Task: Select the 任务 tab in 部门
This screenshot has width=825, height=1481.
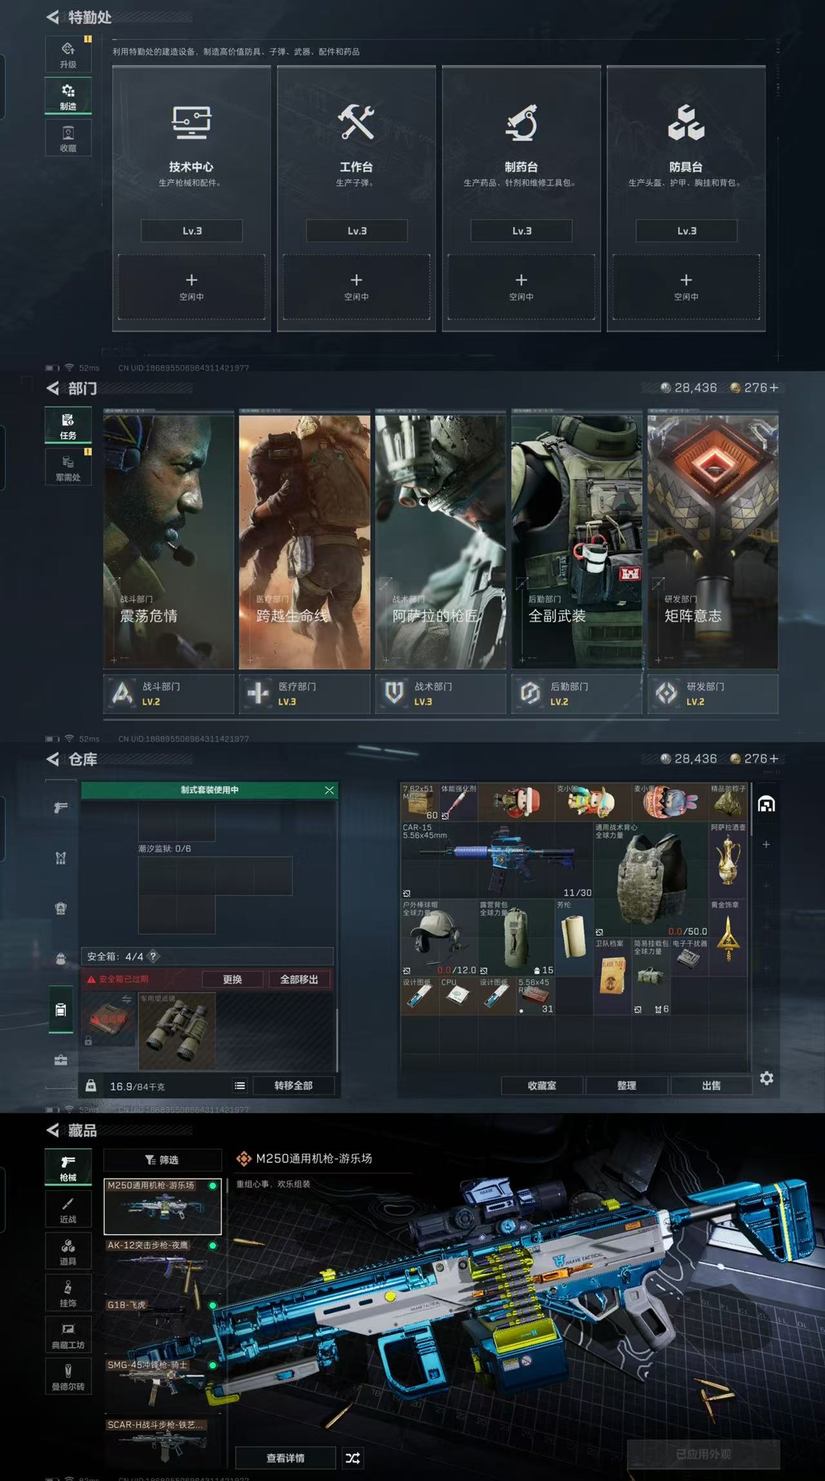Action: 68,426
